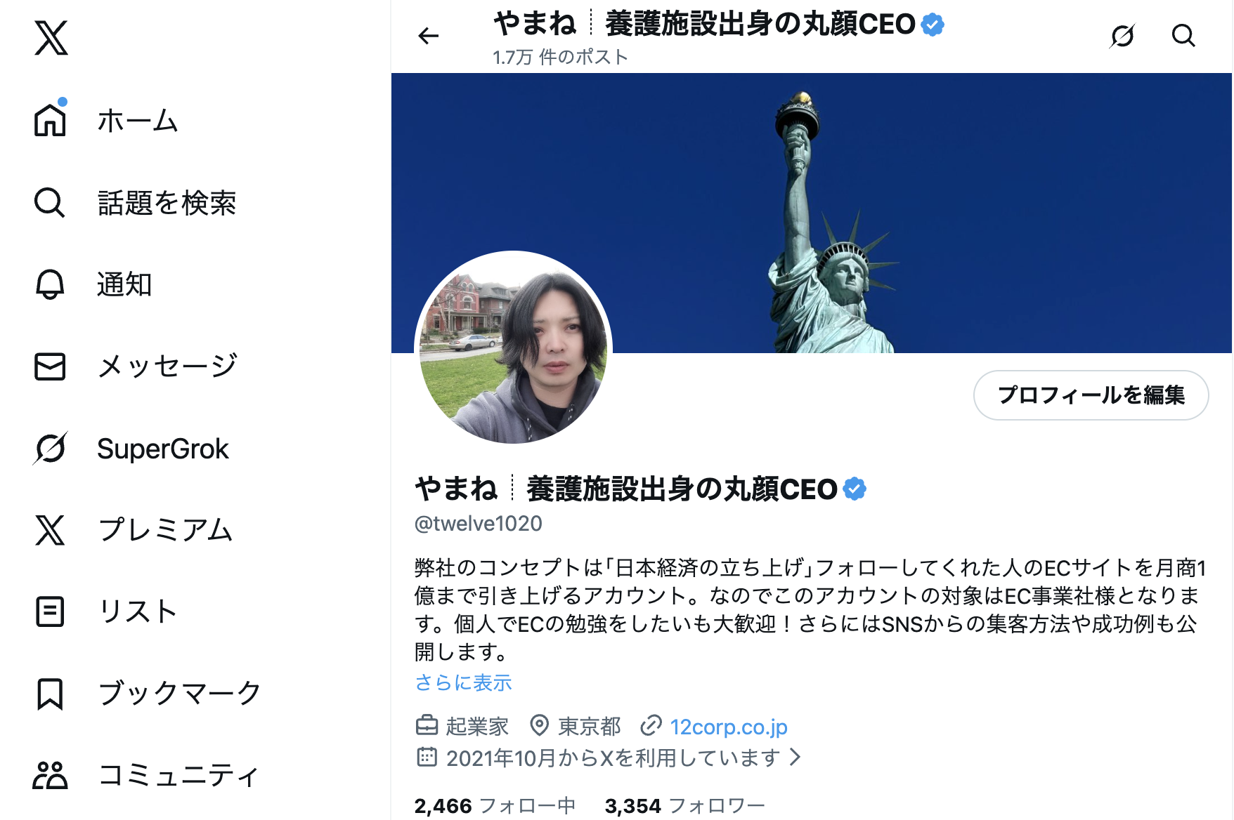Open the 12corp.co.jp link
1234x820 pixels.
click(728, 727)
